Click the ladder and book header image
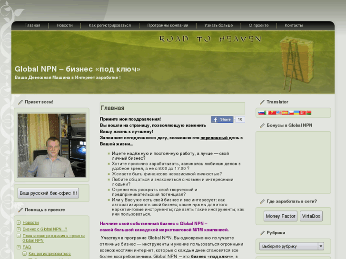Viewport: 346px width, 259px height. (x=297, y=63)
